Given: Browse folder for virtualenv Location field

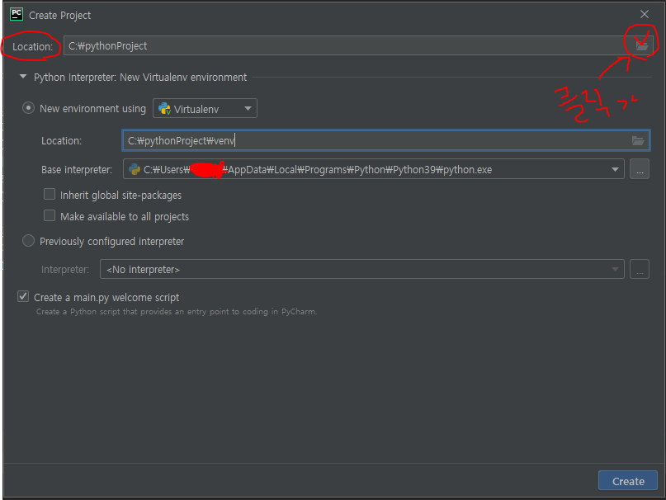Looking at the screenshot, I should (x=638, y=140).
